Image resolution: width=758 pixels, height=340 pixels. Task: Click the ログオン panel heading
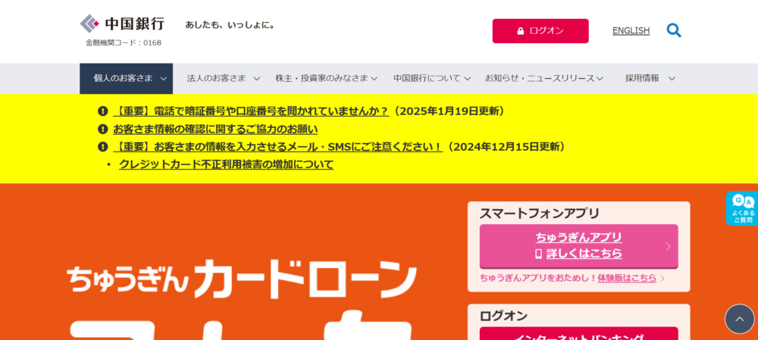pyautogui.click(x=503, y=316)
